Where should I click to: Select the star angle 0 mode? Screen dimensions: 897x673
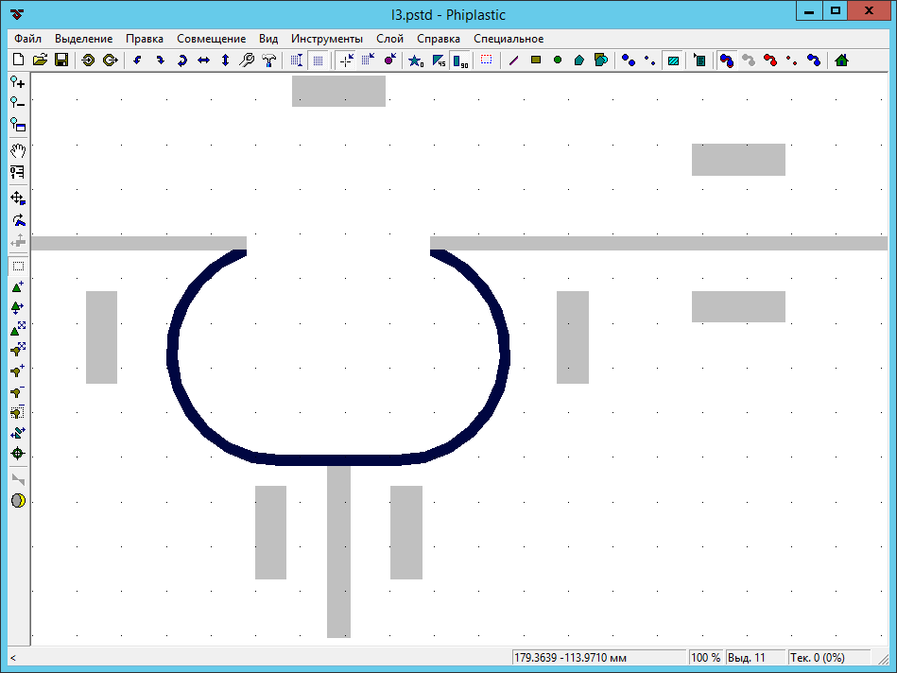(417, 60)
